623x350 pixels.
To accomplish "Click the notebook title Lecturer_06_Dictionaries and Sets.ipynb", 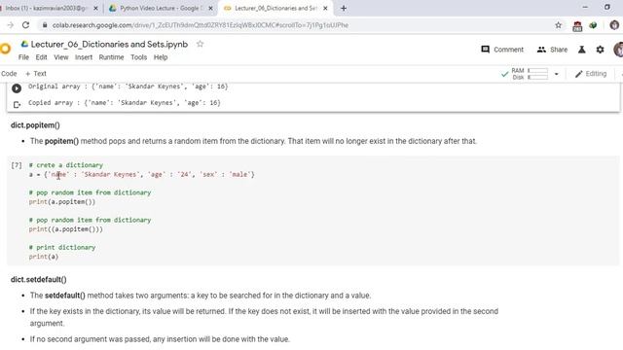I will pyautogui.click(x=109, y=44).
